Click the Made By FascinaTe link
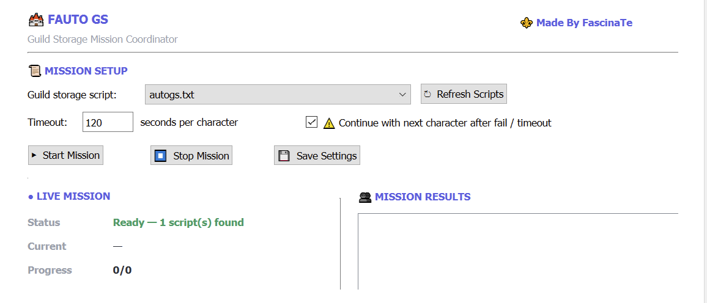707x303 pixels. coord(584,23)
